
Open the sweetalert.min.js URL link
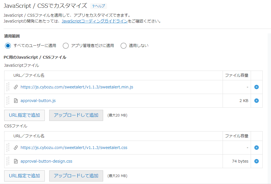(77, 87)
